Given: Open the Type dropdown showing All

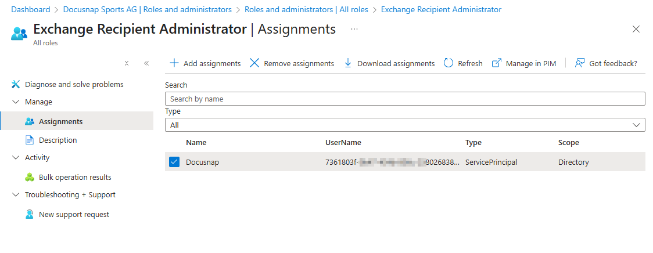Looking at the screenshot, I should click(405, 125).
